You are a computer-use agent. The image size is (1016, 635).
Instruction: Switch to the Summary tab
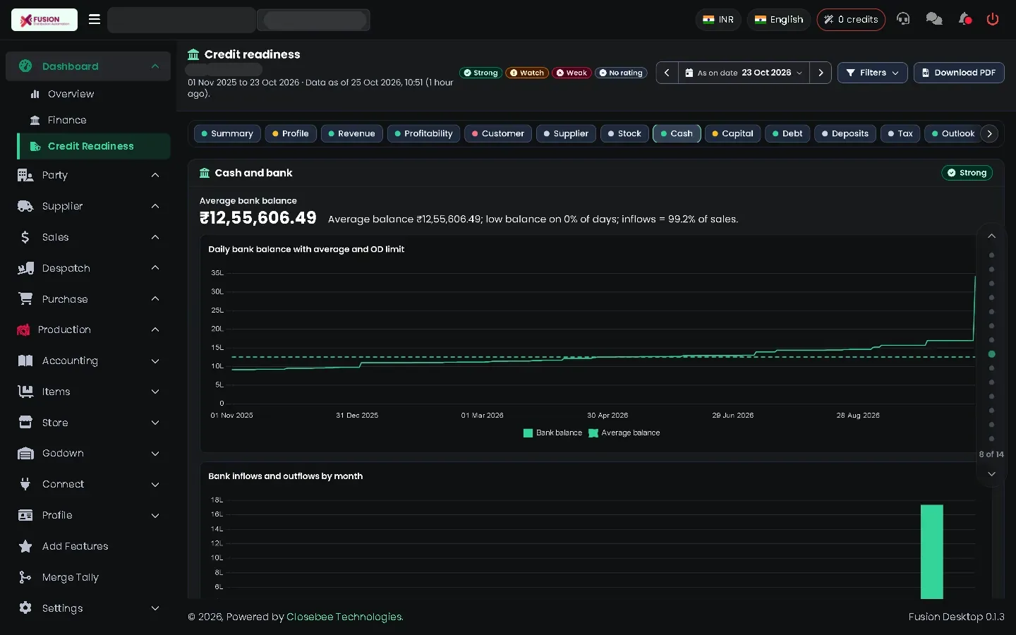click(227, 133)
